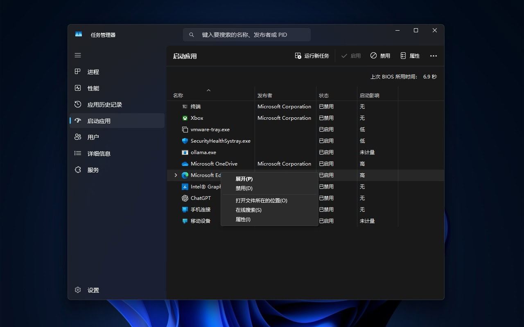Screen dimensions: 524x327
Task: Click the 禁用 toolbar button
Action: (x=380, y=56)
